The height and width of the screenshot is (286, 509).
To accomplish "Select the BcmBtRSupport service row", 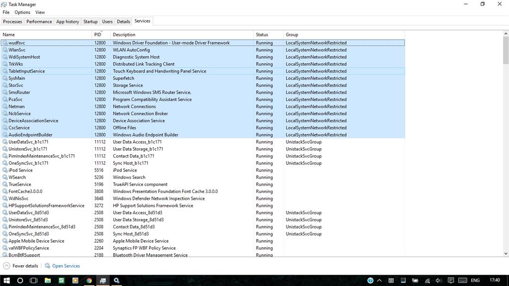I will point(203,255).
